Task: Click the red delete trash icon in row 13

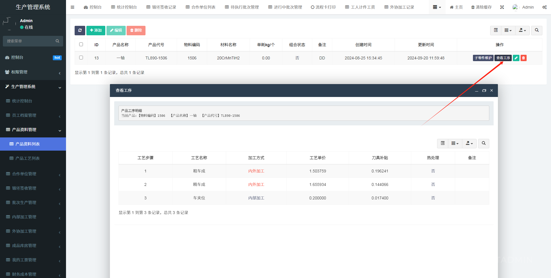Action: (523, 58)
